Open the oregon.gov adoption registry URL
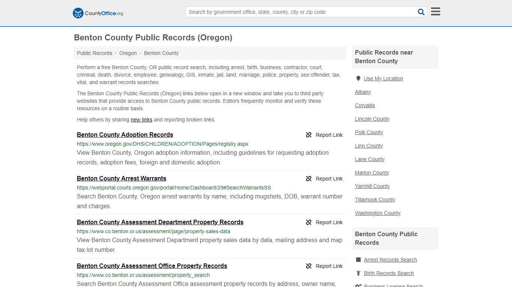This screenshot has height=287, width=512. point(162,144)
